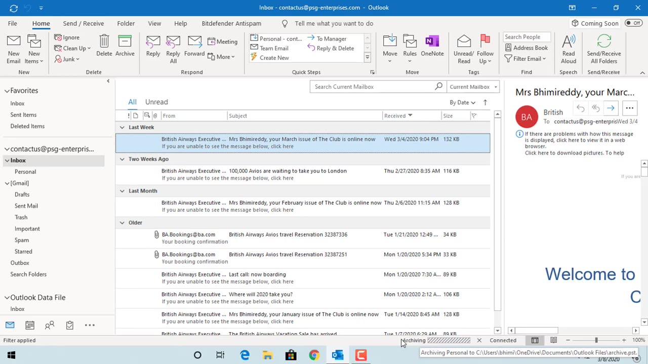Collapse the Two Weeks Ago group
The height and width of the screenshot is (364, 648).
click(x=122, y=159)
